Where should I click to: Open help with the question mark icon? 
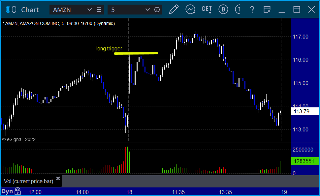(x=252, y=10)
